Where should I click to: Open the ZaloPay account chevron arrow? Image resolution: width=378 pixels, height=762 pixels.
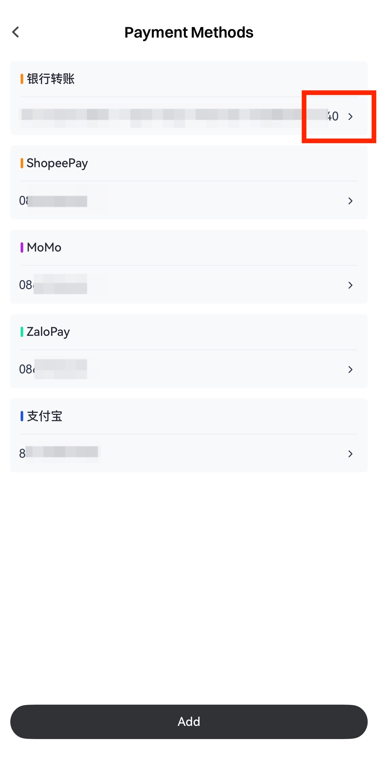click(x=350, y=369)
